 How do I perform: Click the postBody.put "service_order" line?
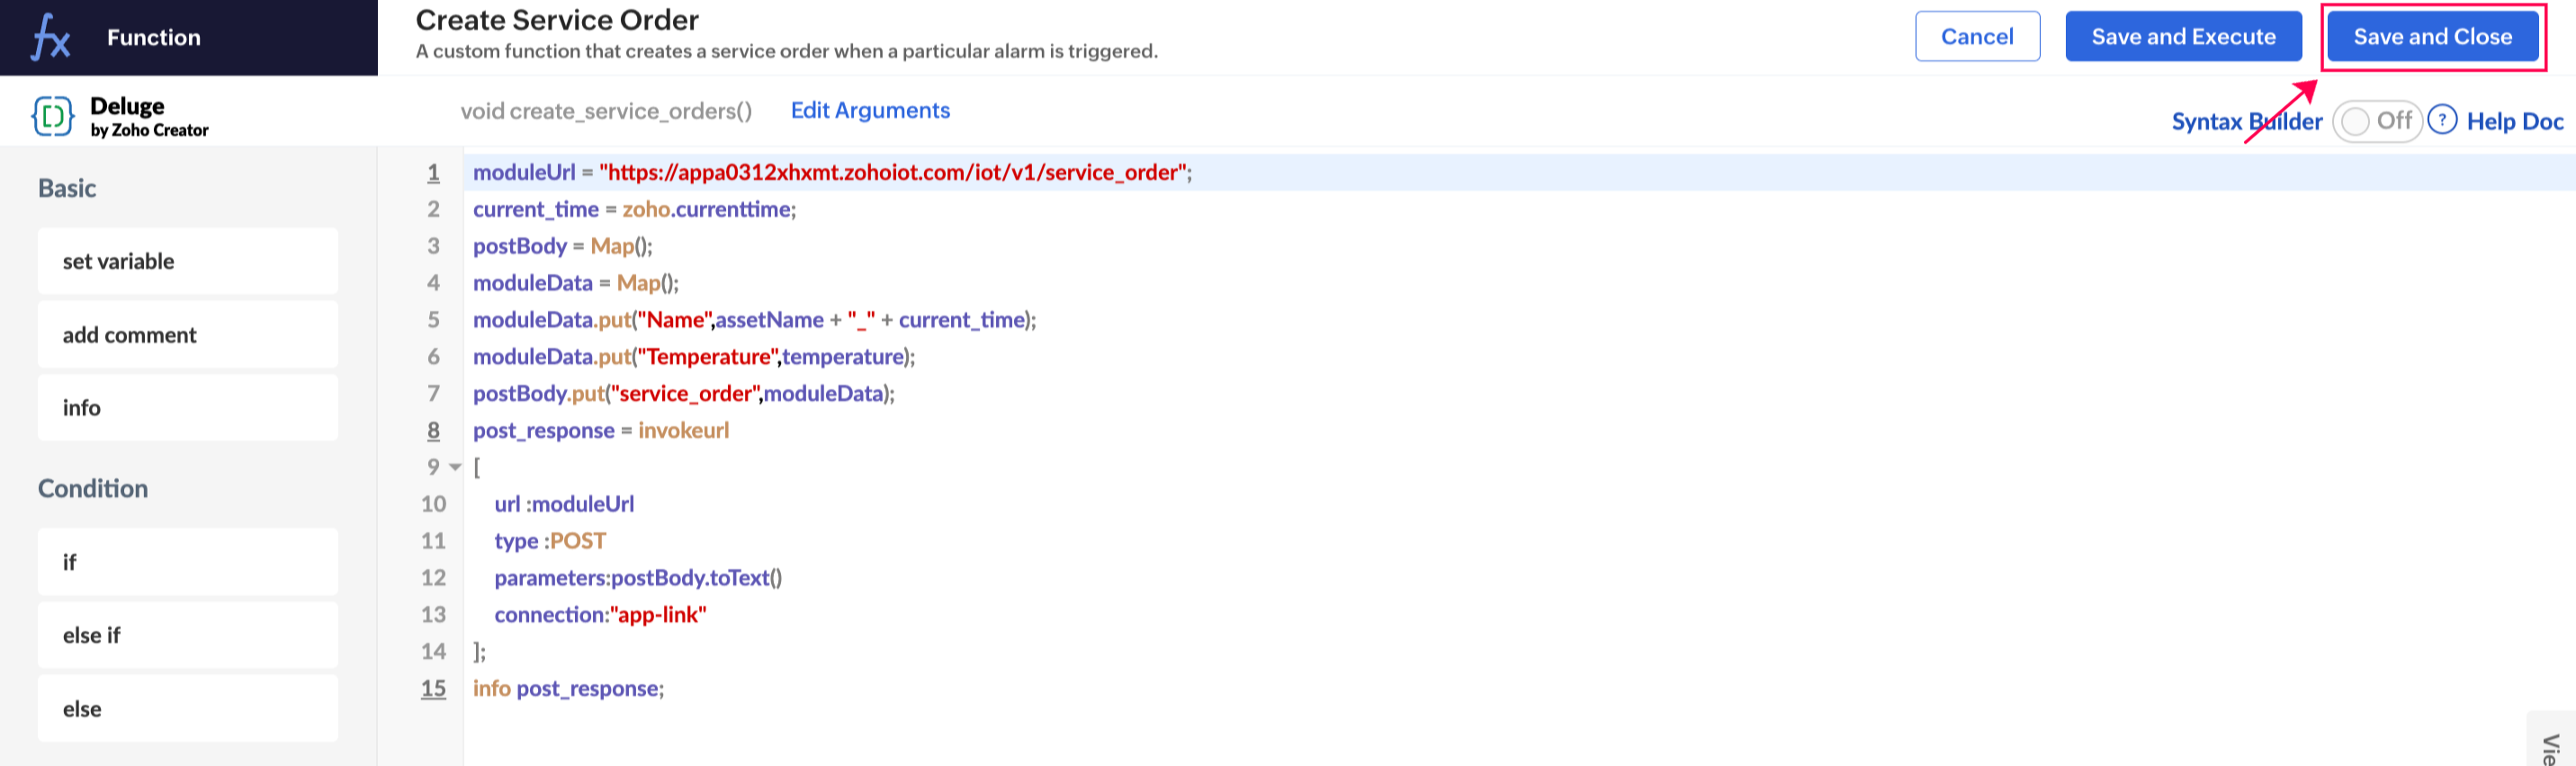(x=683, y=394)
